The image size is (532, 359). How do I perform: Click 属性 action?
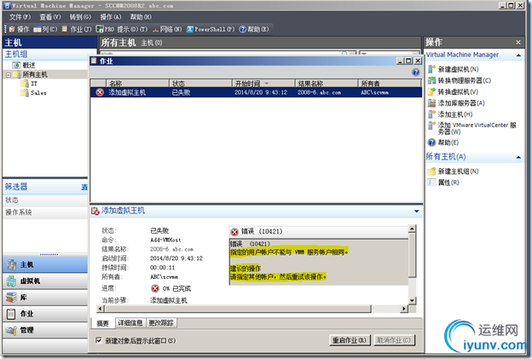443,182
